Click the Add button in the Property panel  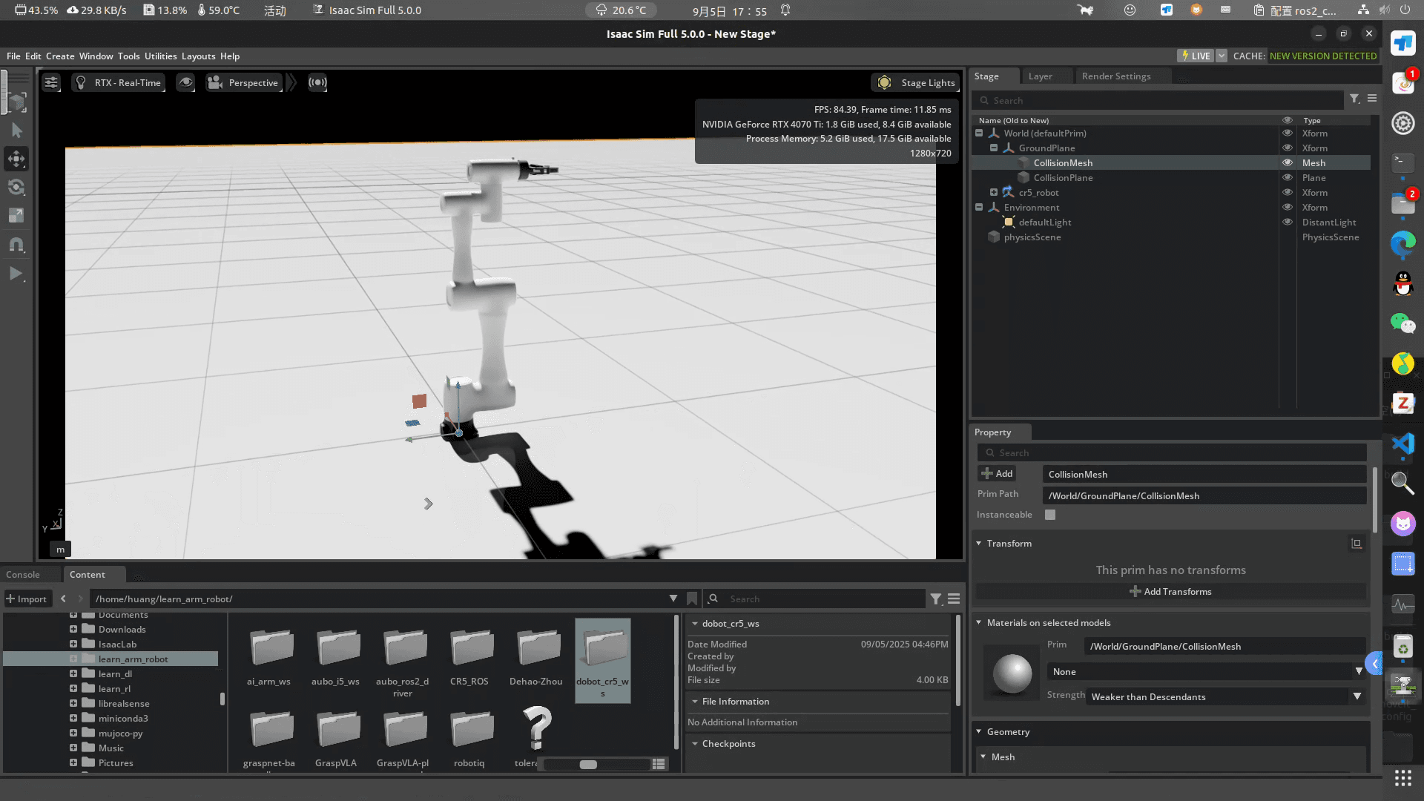pos(997,473)
